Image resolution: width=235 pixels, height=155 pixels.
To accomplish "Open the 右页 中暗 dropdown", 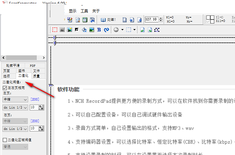I will [15, 121].
